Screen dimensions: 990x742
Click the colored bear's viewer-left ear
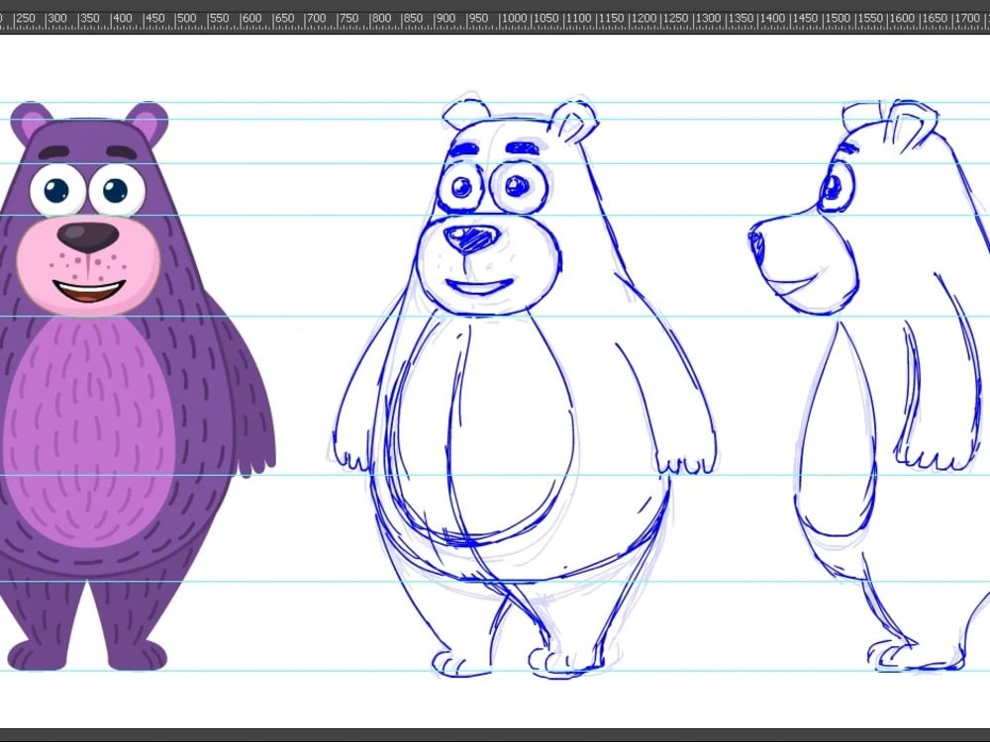click(x=32, y=124)
